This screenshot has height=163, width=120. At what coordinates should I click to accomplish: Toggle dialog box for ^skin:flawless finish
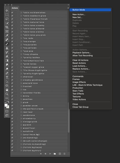(15, 19)
